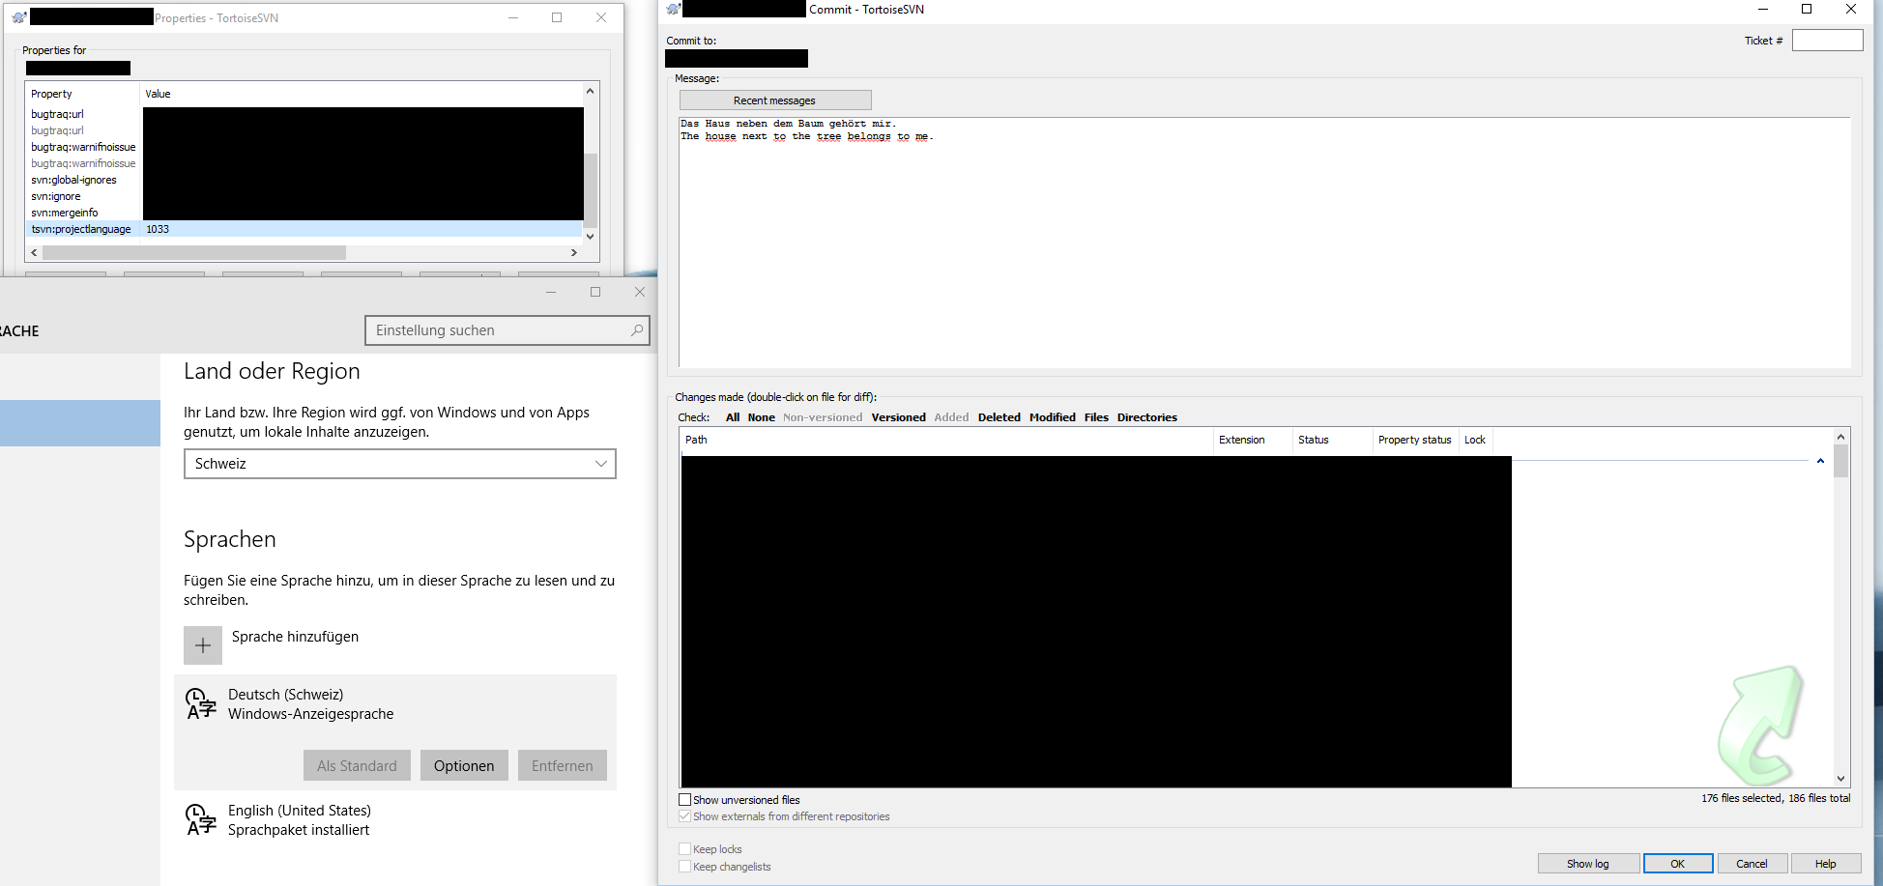Check Deleted files filter
This screenshot has width=1883, height=886.
[x=999, y=417]
